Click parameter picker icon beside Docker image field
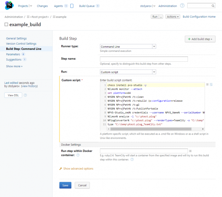This screenshot has width=222, height=197. pos(191,151)
